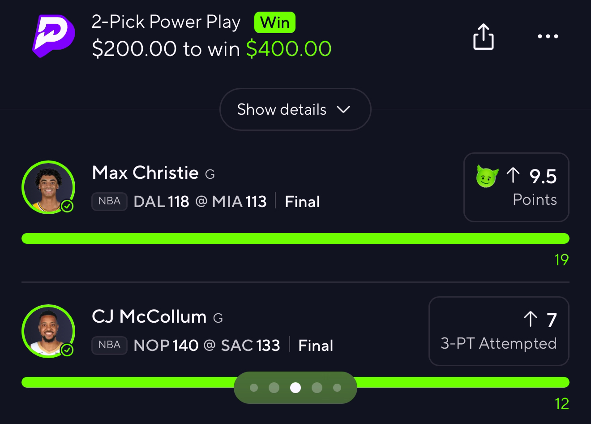Select the second page indicator dot
The height and width of the screenshot is (424, 591).
274,388
